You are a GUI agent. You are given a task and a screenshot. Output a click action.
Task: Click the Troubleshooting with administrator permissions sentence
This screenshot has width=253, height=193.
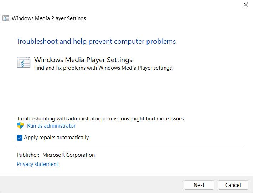coord(101,119)
